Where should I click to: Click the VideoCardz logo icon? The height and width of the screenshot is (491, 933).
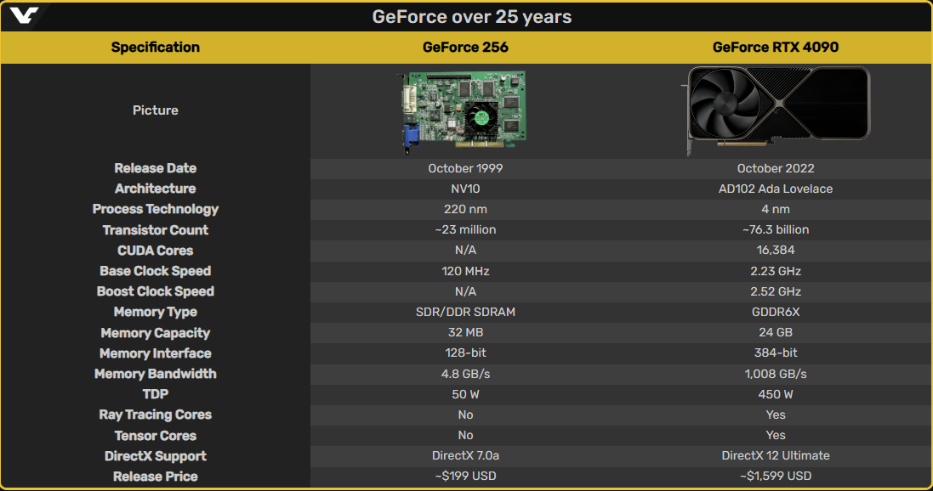pos(24,15)
